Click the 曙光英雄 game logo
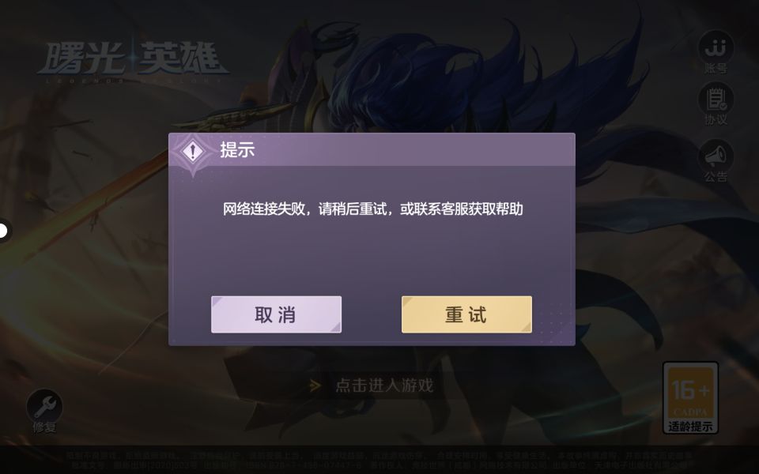 coord(133,62)
